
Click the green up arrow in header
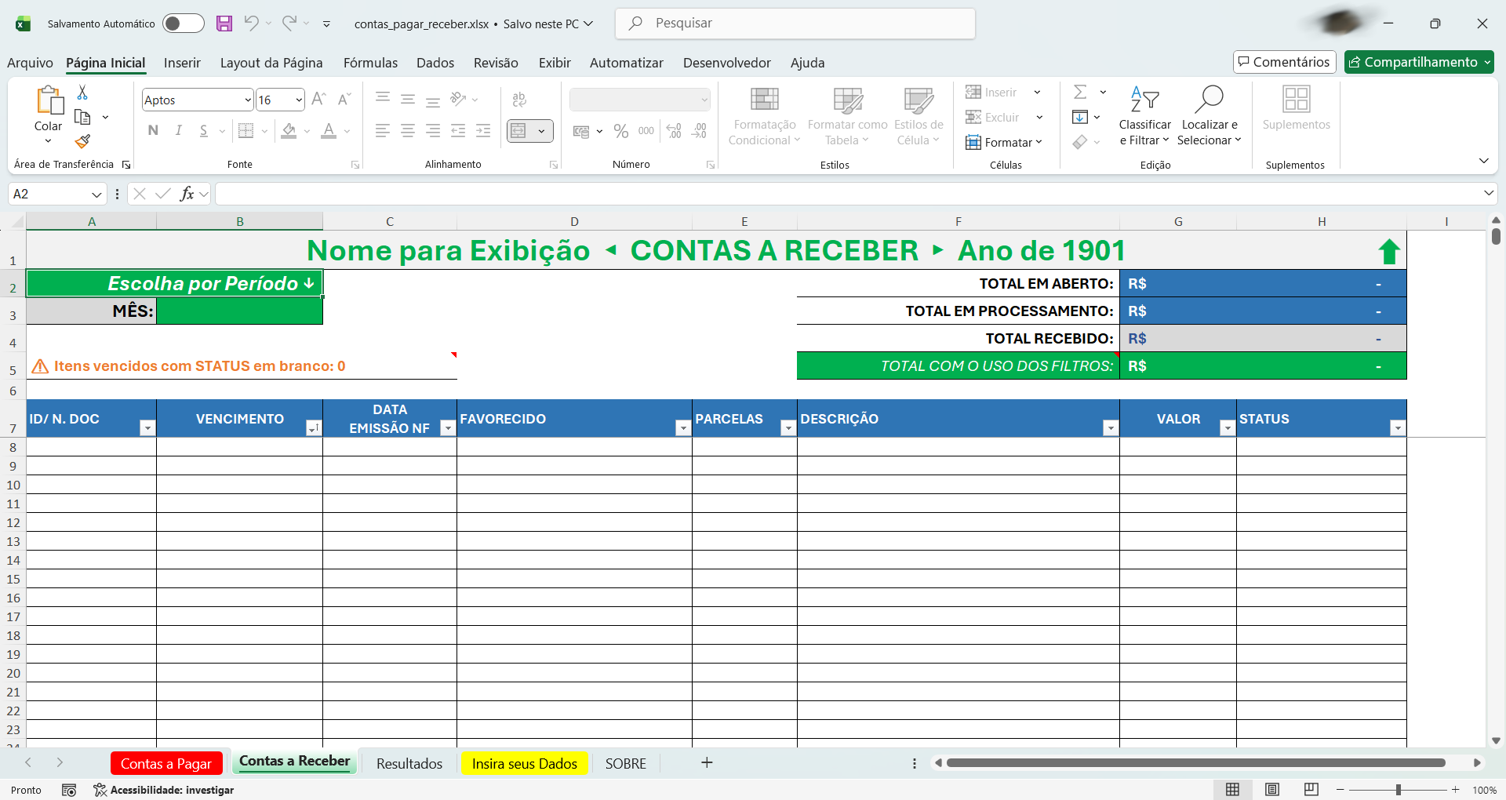(x=1388, y=252)
